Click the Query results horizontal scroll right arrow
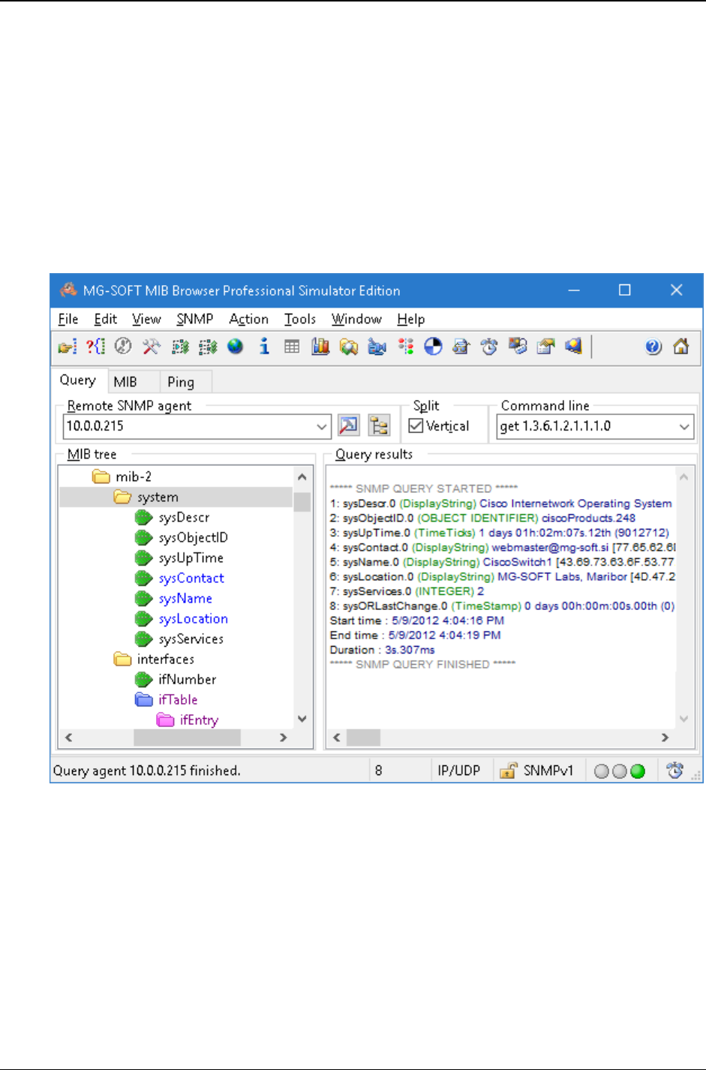The height and width of the screenshot is (1070, 706). point(665,738)
